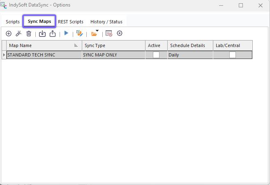Open the sync map wizard wand icon
Viewport: 270px width, 185px height.
click(18, 34)
